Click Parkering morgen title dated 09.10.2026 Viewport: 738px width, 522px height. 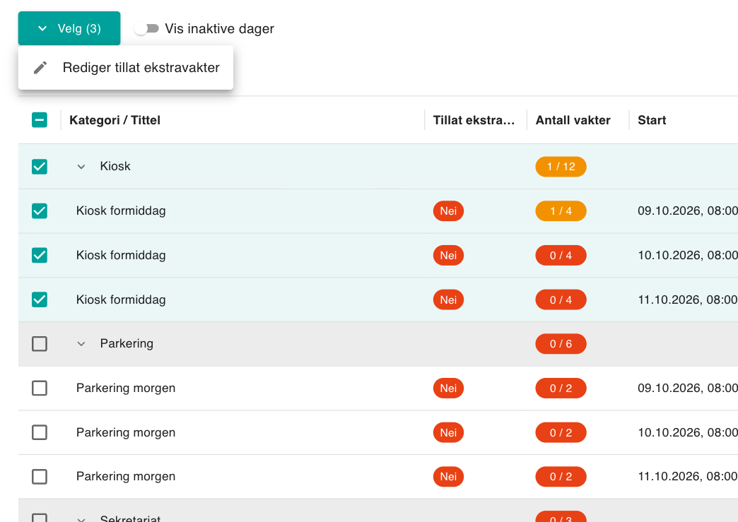click(126, 388)
